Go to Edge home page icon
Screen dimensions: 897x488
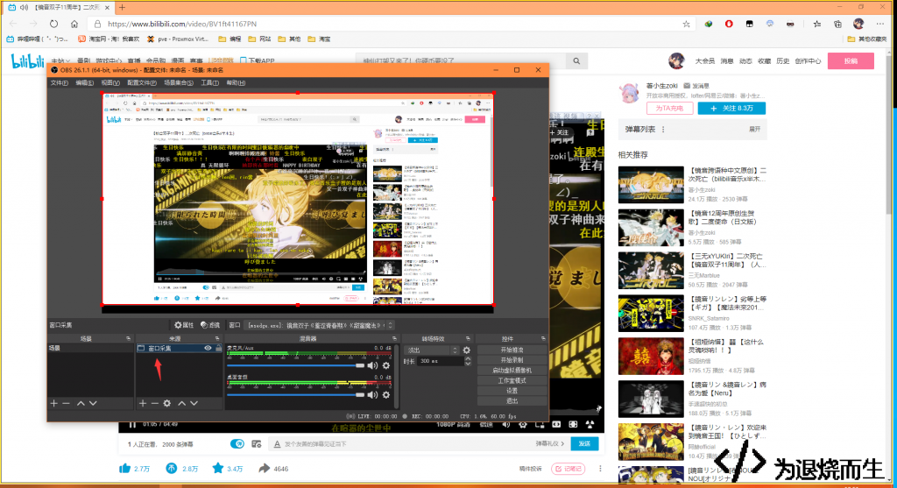tap(74, 24)
